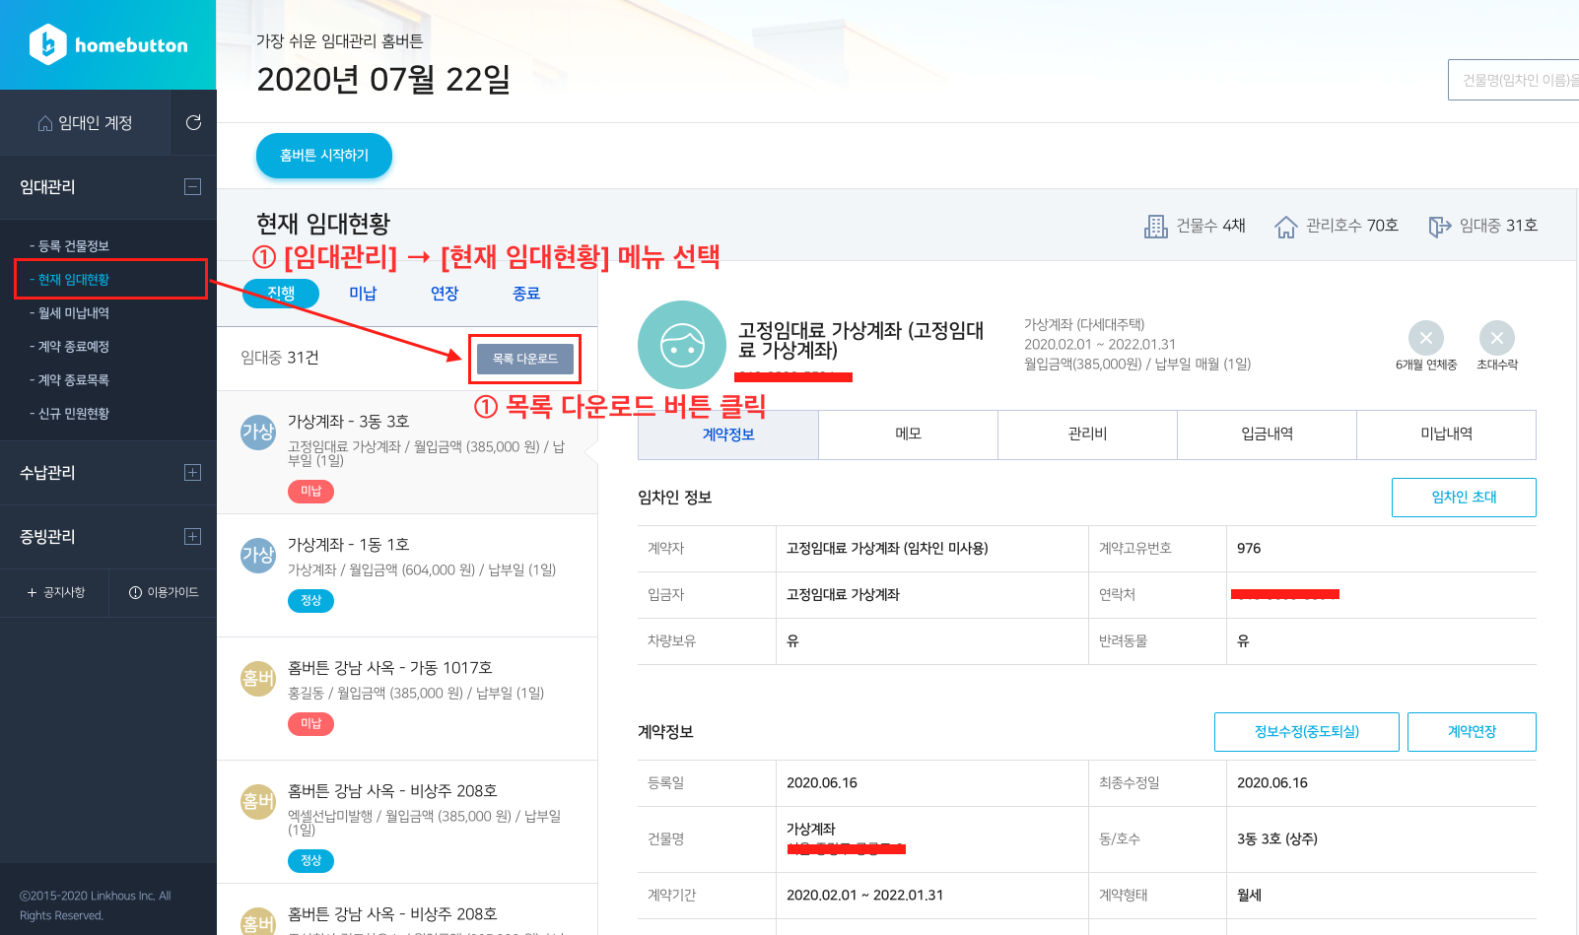1579x935 pixels.
Task: Switch to the 미납 filter tab
Action: tap(363, 294)
